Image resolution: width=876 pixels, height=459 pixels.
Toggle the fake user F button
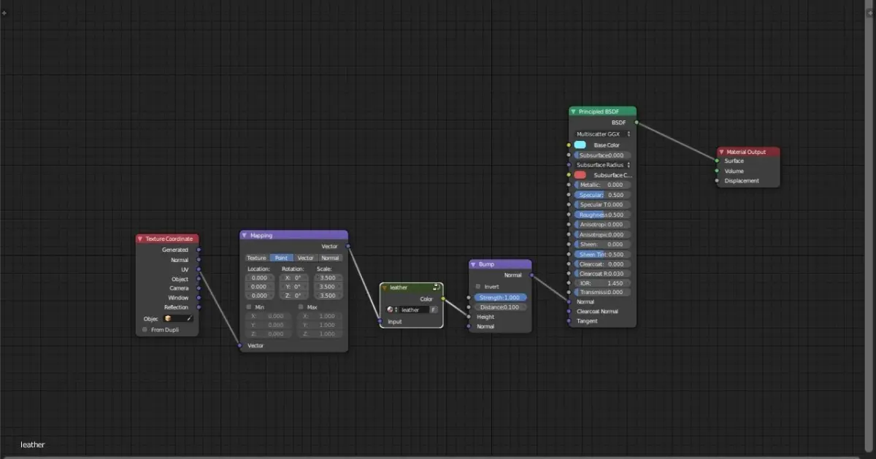point(434,309)
